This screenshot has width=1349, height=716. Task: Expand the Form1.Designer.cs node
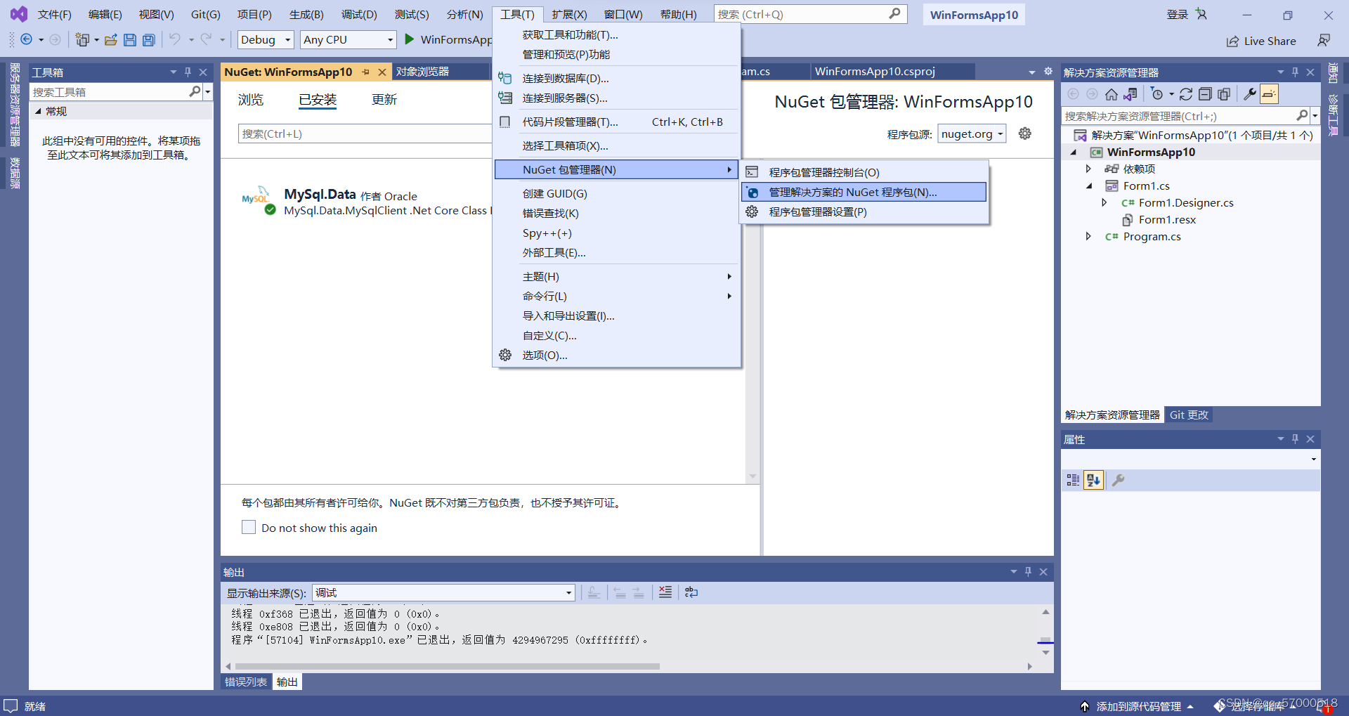(1104, 202)
